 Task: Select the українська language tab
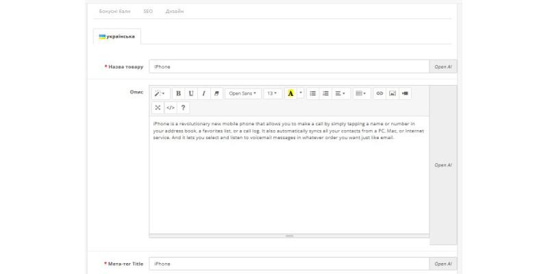tap(117, 36)
